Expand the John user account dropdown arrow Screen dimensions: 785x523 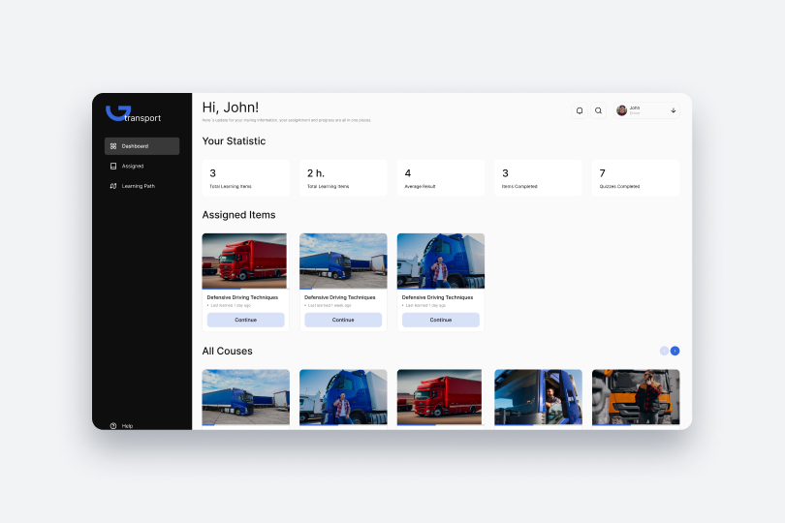pyautogui.click(x=673, y=110)
